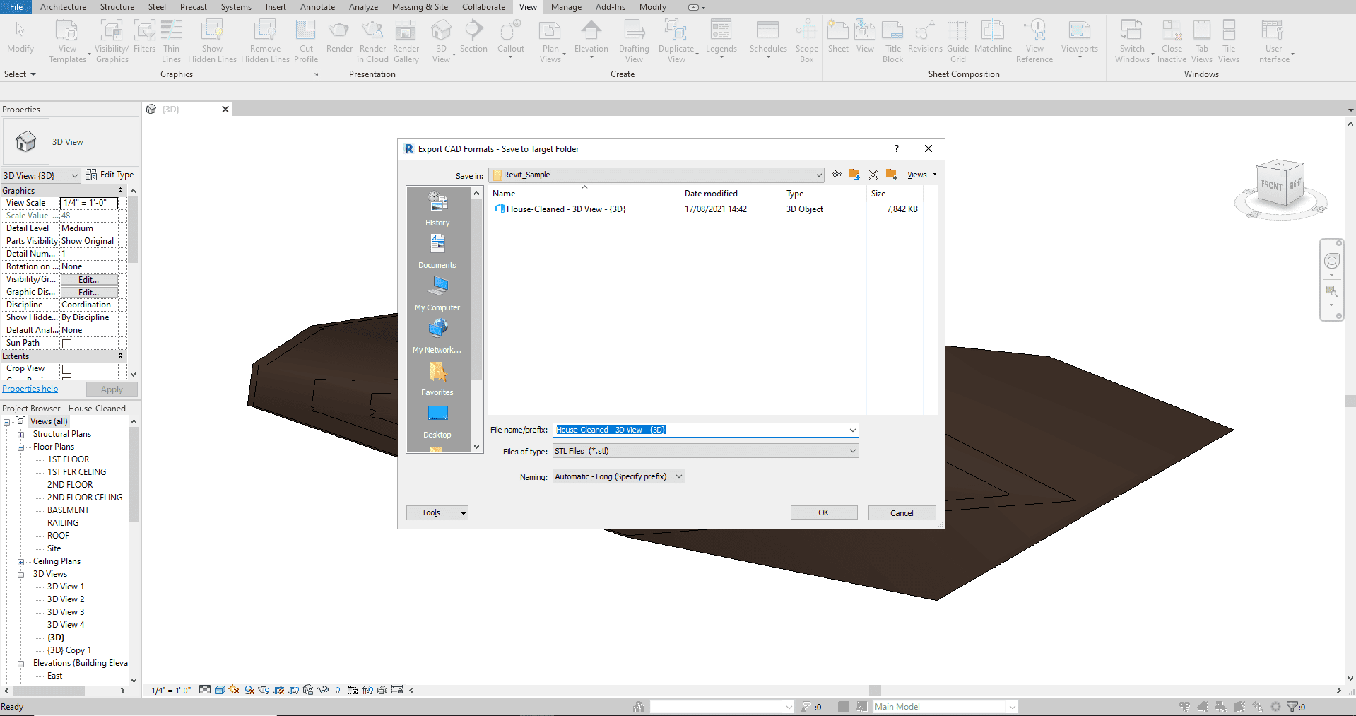Expand the Ceiling Plans tree node
Image resolution: width=1356 pixels, height=716 pixels.
pos(20,562)
